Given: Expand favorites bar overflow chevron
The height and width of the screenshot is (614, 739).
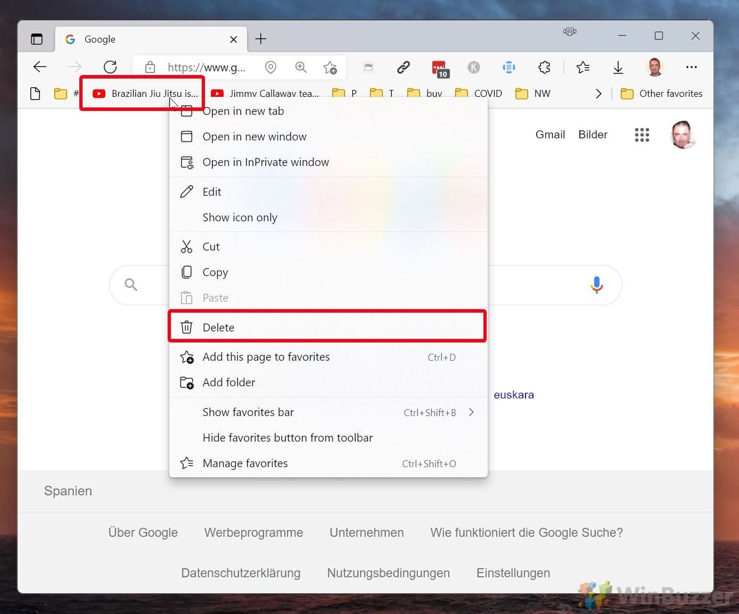Looking at the screenshot, I should [x=598, y=94].
